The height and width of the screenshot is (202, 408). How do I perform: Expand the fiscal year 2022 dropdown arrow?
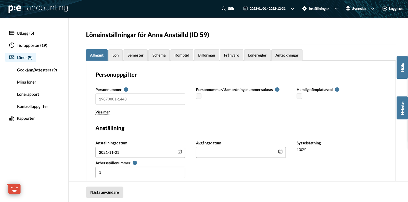pos(292,9)
